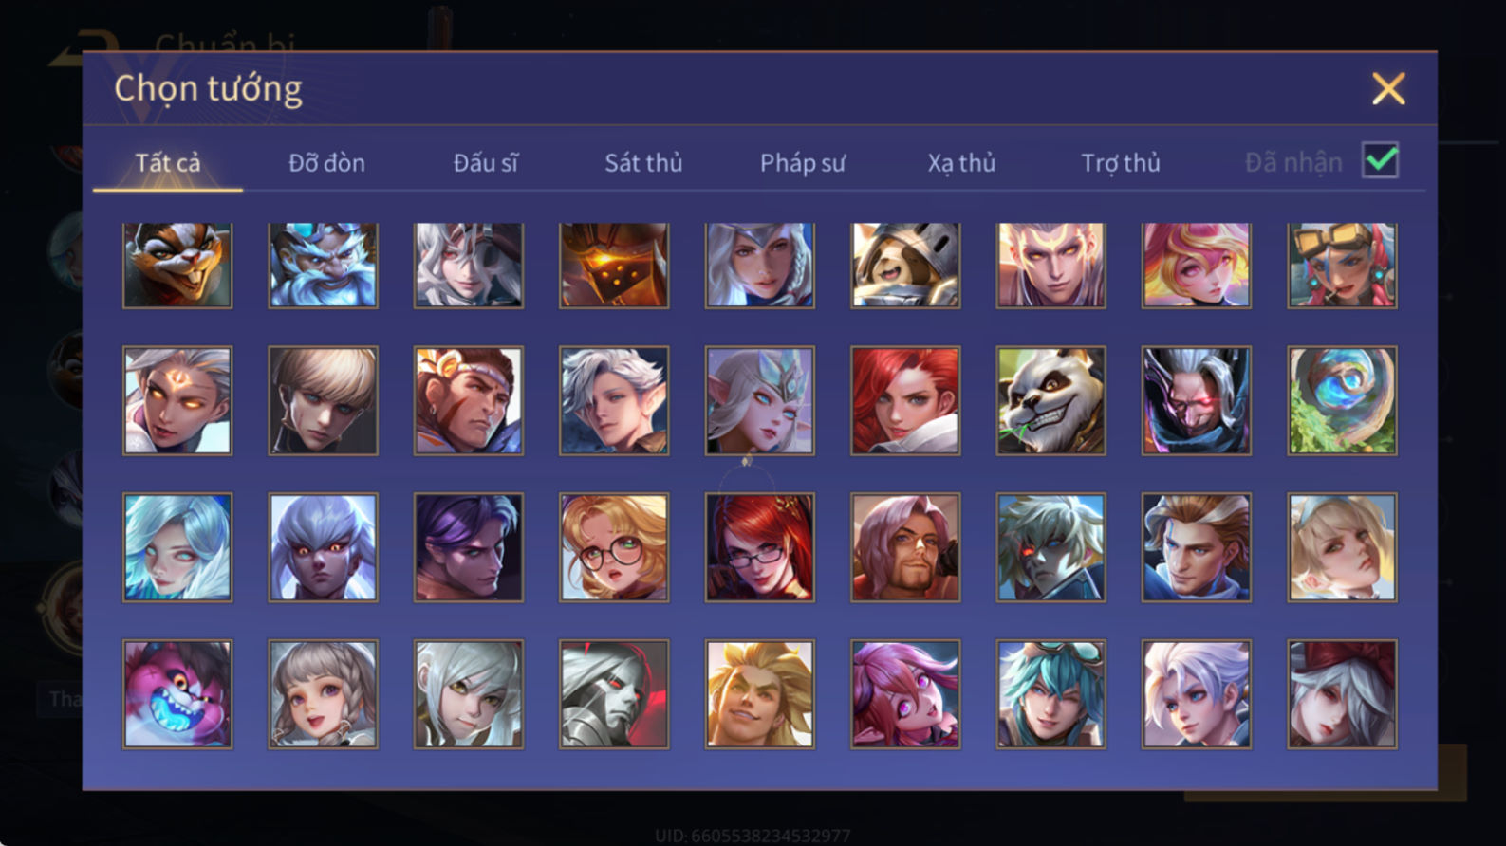
Task: Pick the pink grinning cat monster hero
Action: tap(177, 694)
